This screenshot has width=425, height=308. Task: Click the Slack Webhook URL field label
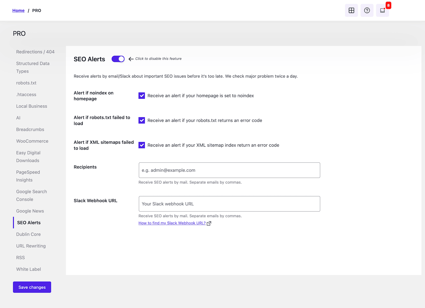pyautogui.click(x=95, y=201)
